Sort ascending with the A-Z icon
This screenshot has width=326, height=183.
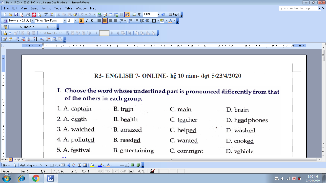30,39
